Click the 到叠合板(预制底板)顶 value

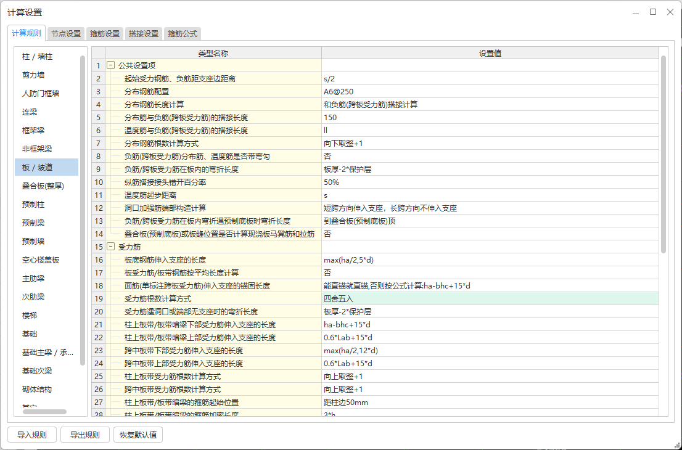pos(490,221)
